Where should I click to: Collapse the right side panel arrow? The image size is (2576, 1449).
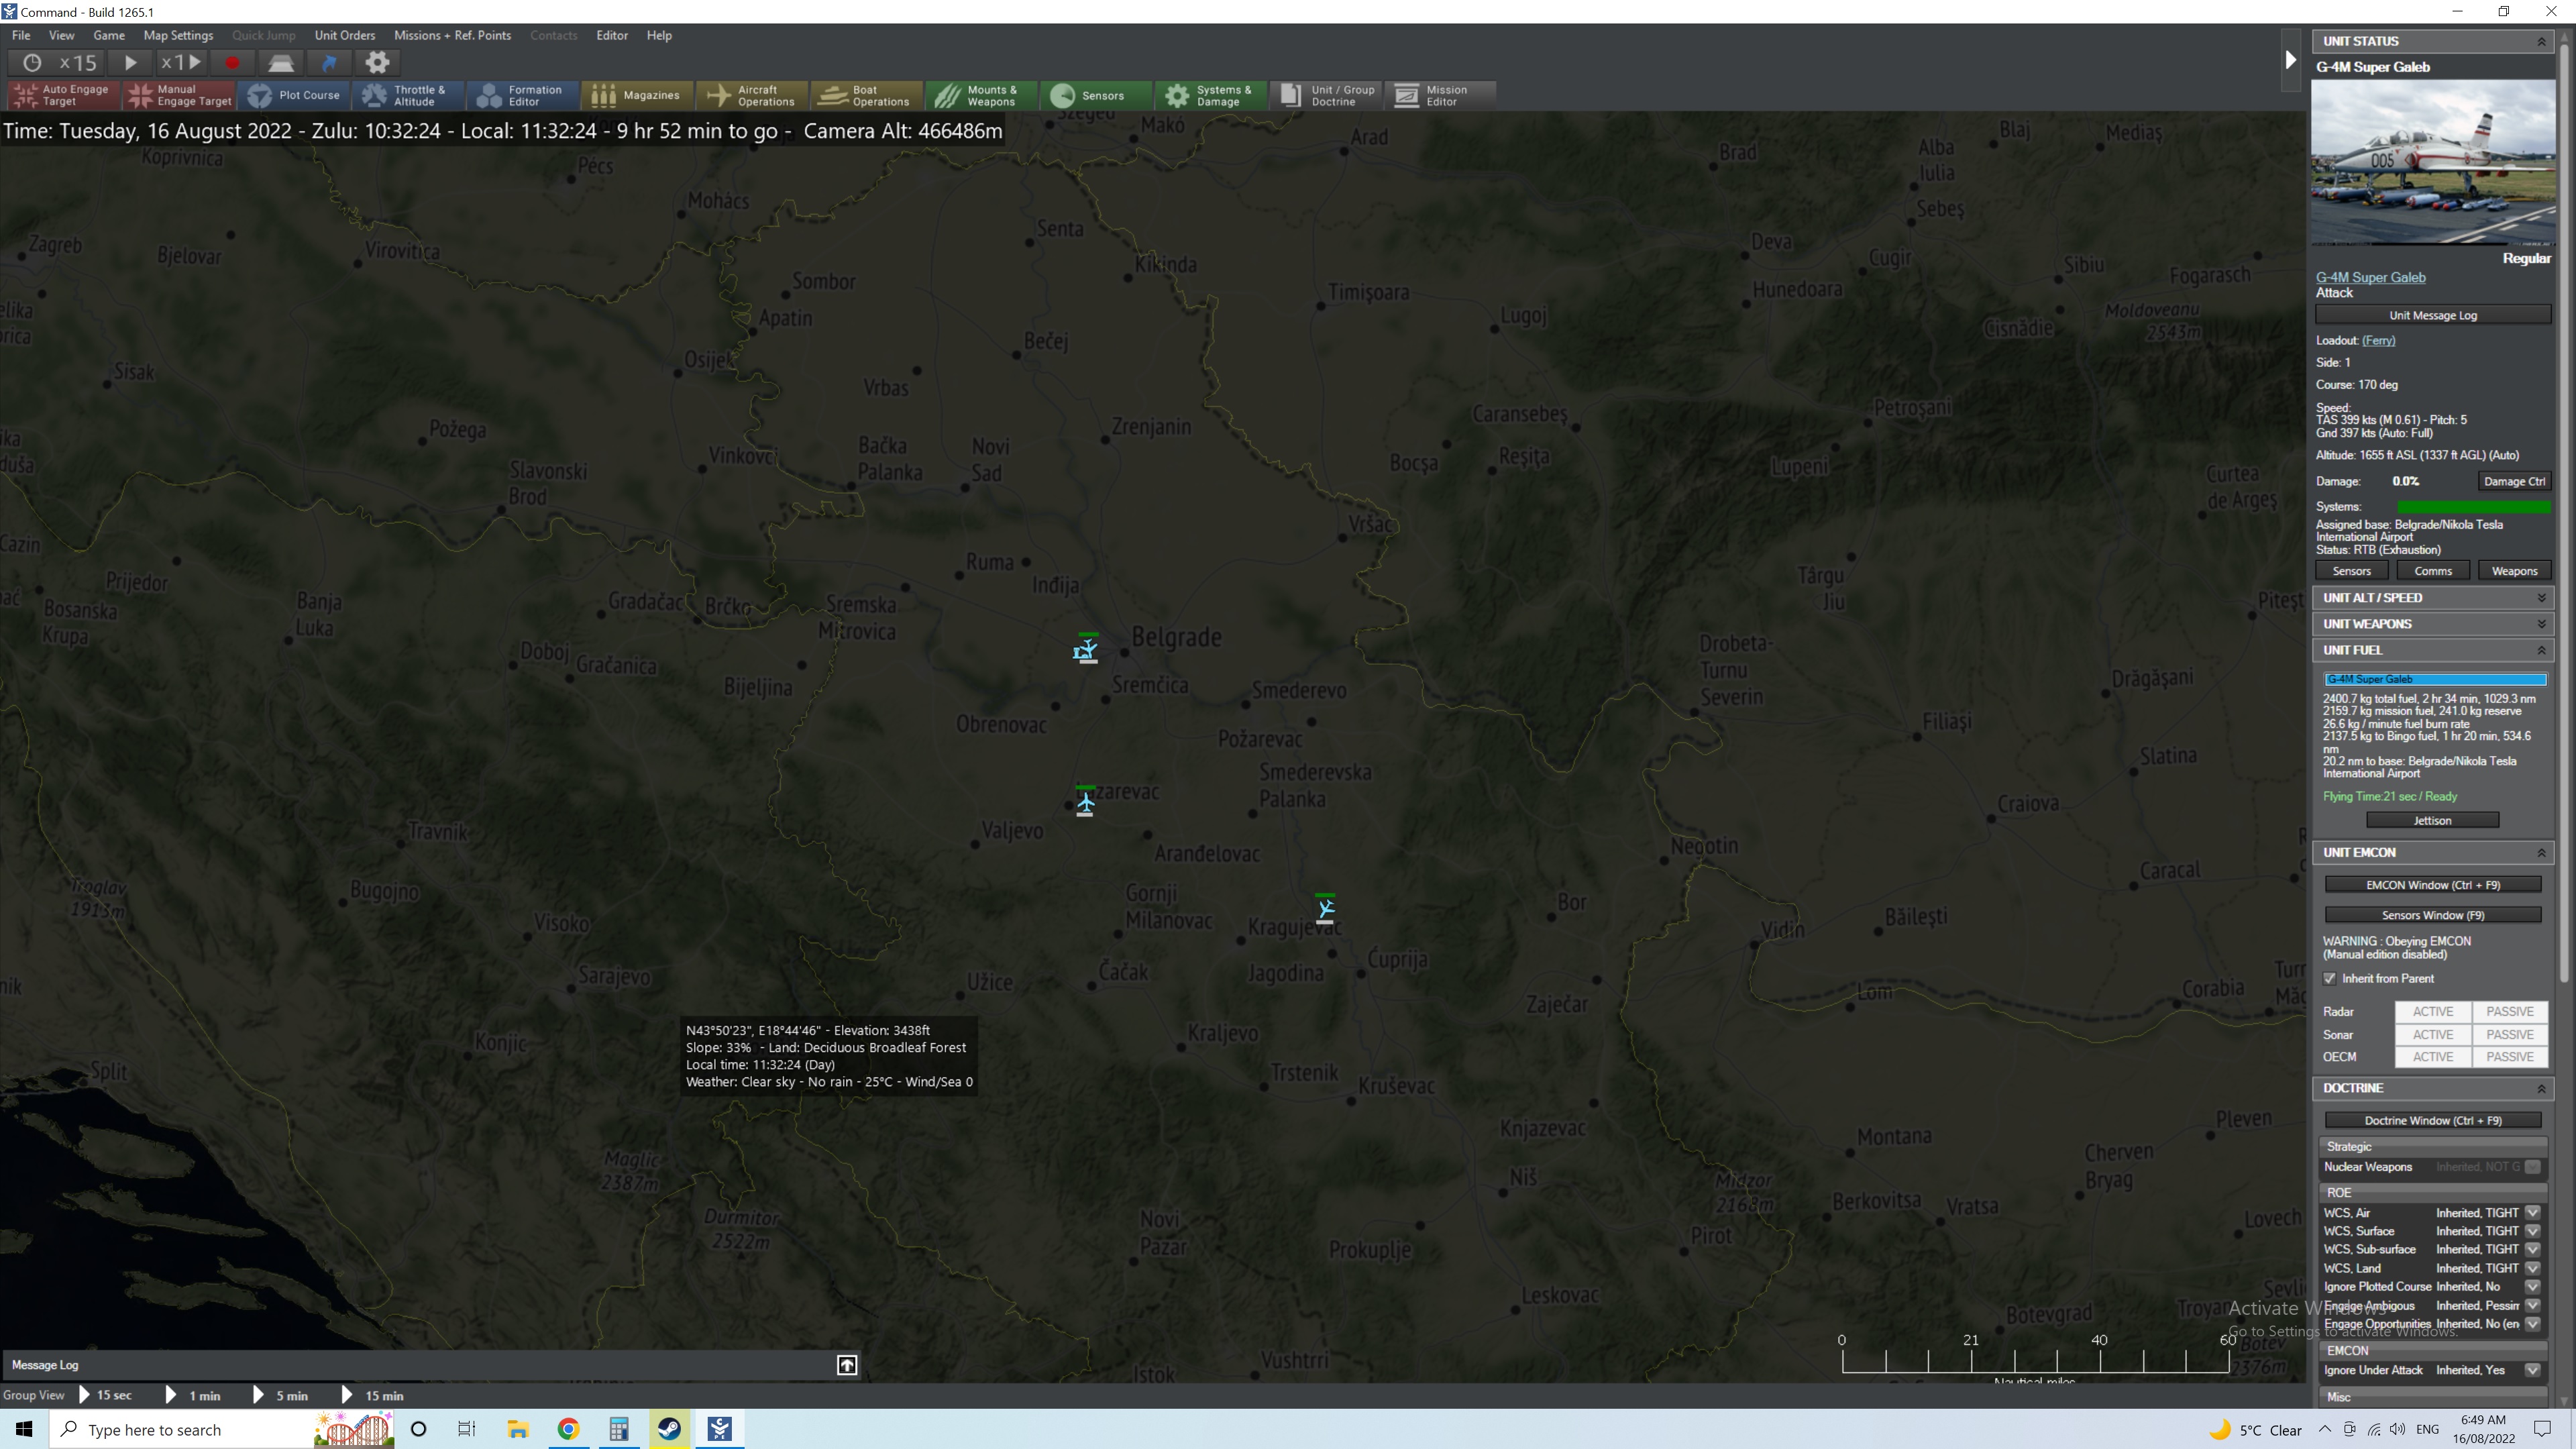2291,60
